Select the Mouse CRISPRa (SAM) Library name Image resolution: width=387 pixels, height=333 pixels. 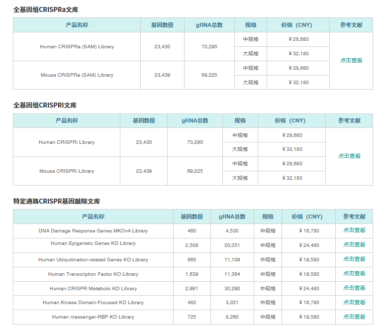(x=77, y=75)
